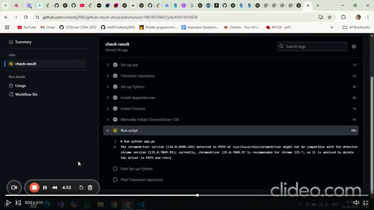
Task: Open the browser extensions puzzle icon
Action: (x=343, y=17)
